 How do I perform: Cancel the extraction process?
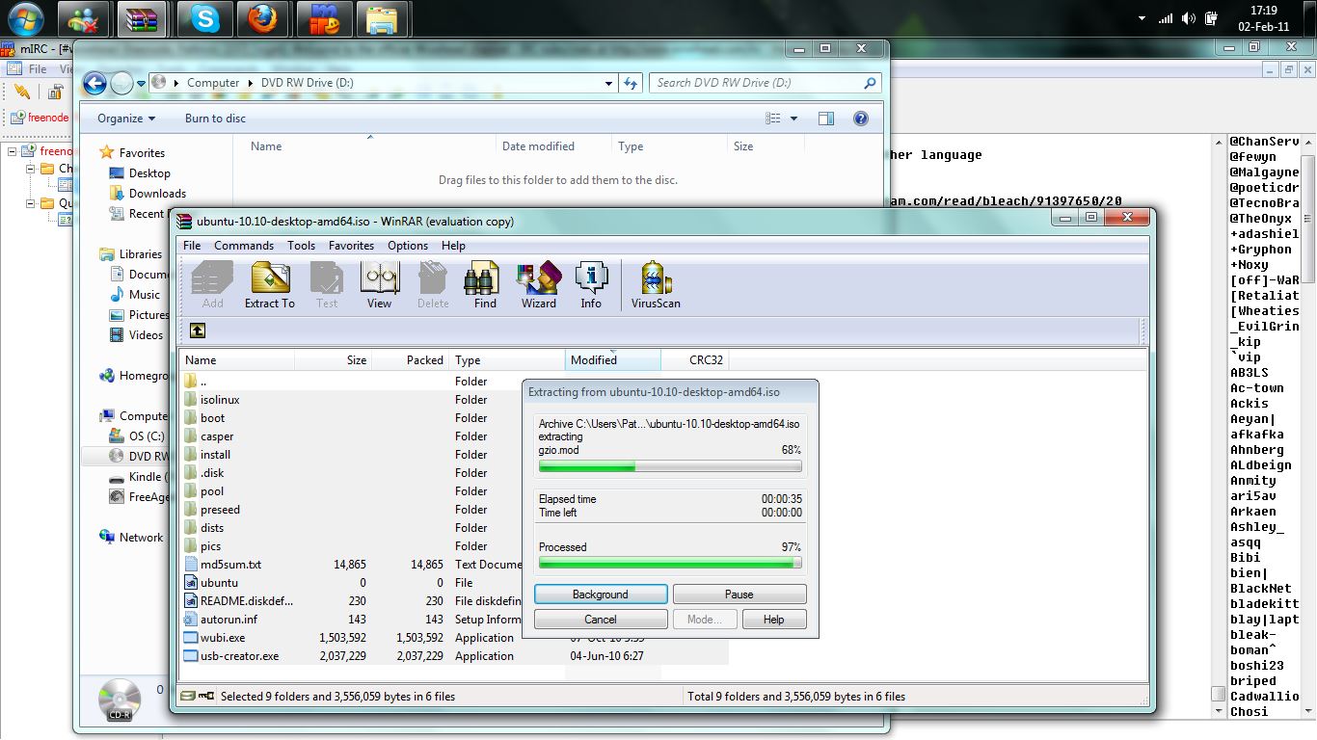[600, 620]
